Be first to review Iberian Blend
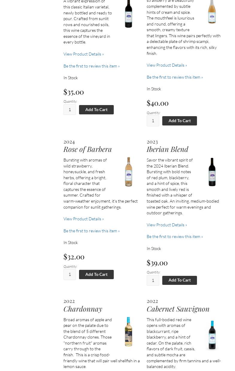The width and height of the screenshot is (235, 371). coord(175,237)
